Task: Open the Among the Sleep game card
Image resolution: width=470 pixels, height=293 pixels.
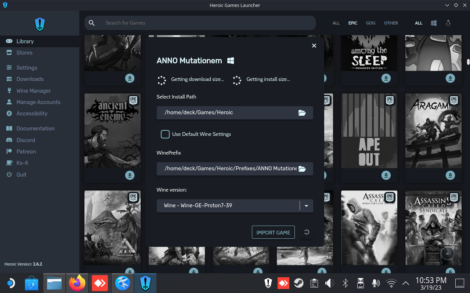Action: pos(369,53)
